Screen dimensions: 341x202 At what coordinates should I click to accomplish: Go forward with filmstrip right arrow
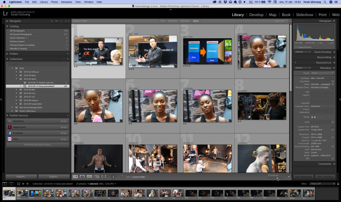27,184
